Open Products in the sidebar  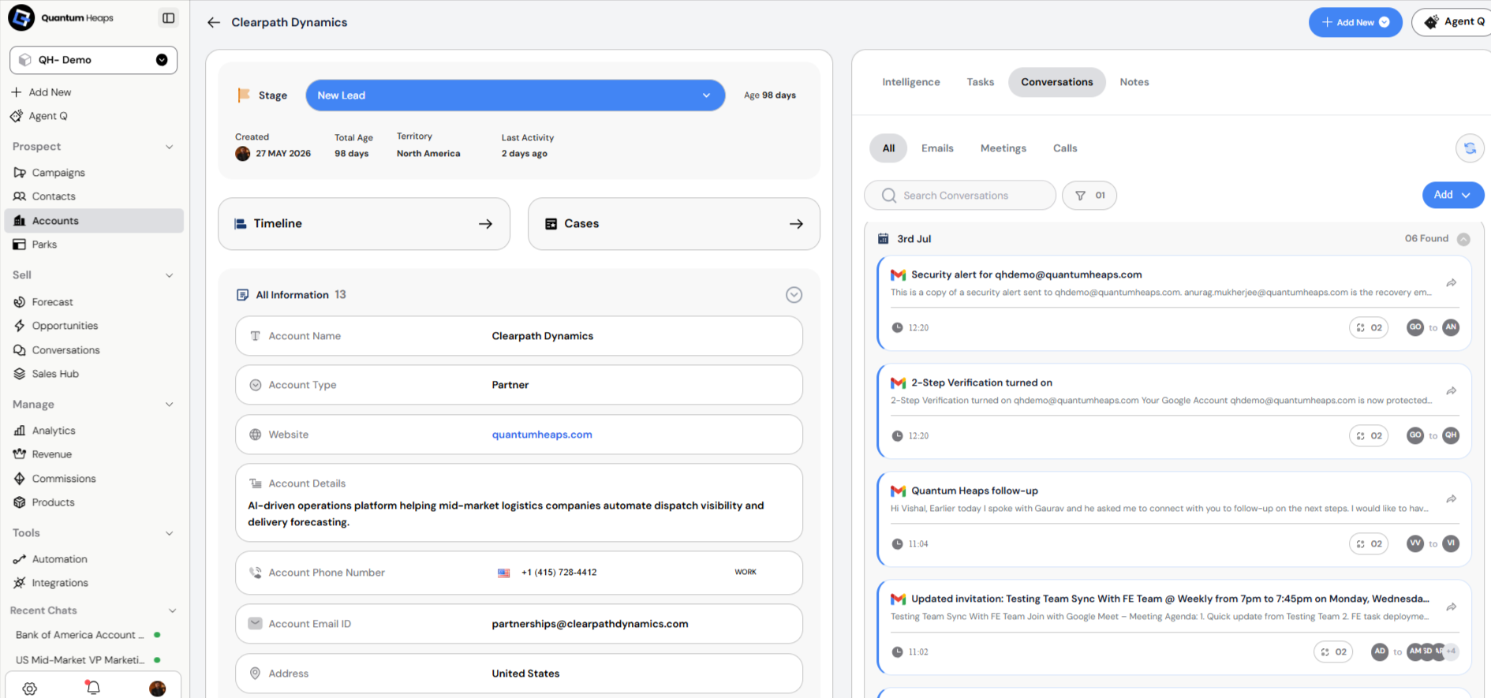(94, 502)
